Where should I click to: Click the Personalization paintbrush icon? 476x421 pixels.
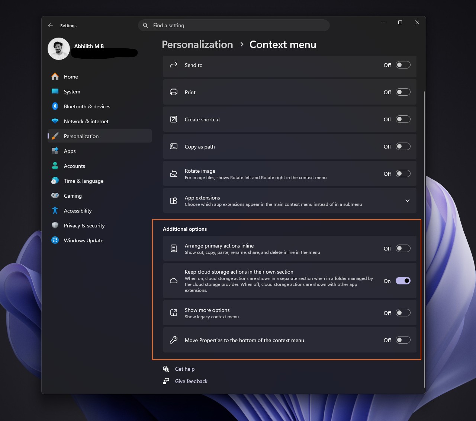[55, 136]
